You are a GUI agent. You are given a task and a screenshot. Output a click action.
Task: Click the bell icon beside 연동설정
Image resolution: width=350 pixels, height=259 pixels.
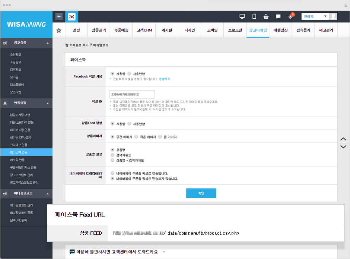5,103
